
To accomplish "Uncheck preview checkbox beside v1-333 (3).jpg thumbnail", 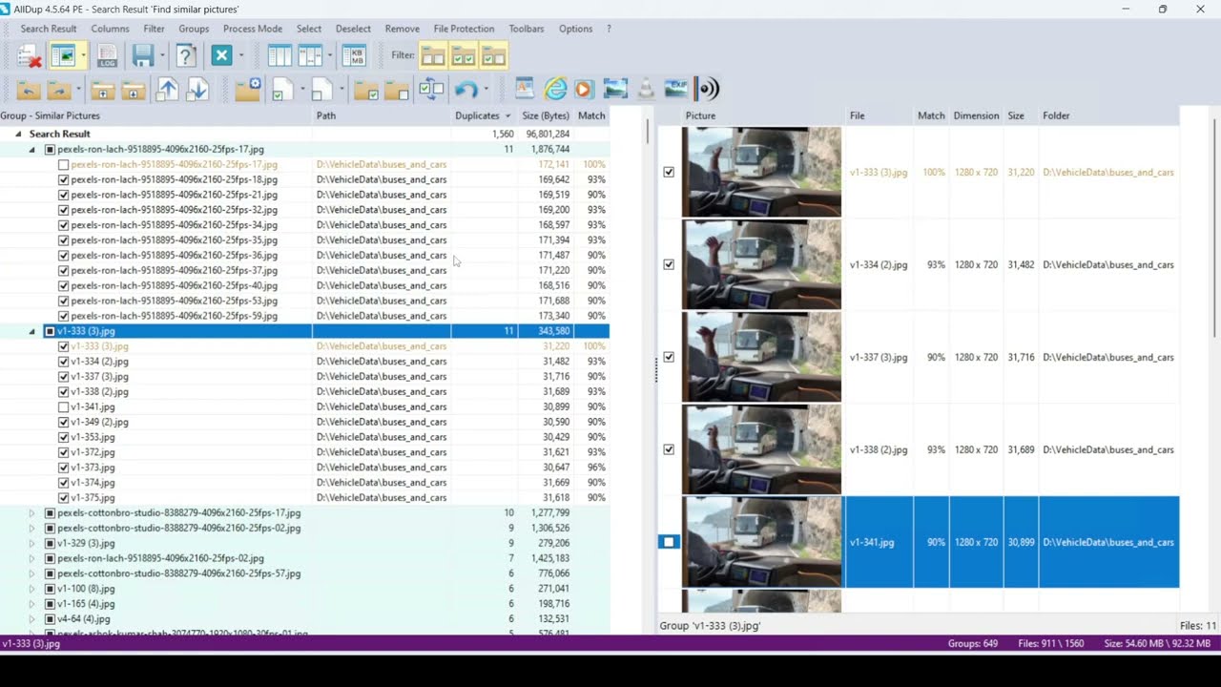I will click(x=669, y=173).
